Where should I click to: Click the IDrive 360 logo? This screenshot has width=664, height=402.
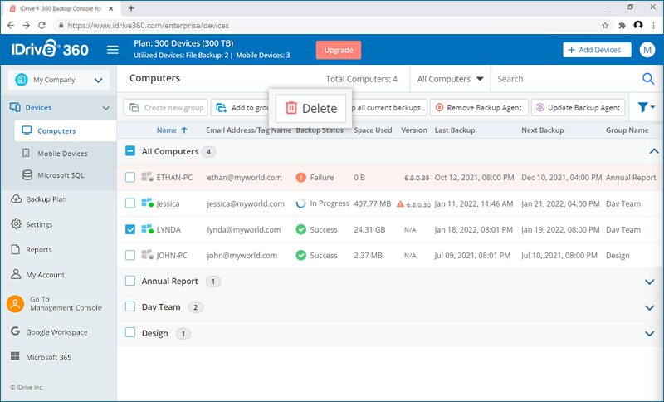pos(50,49)
